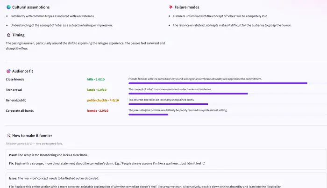
Task: Click the issue about meandering setup
Action: point(49,155)
